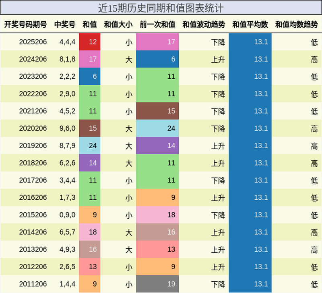The image size is (322, 293).
Task: Select 上升 trend in row 2019206
Action: pos(218,146)
